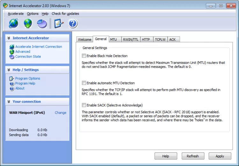Click the General Settings group label
The image size is (239, 166).
pos(95,48)
